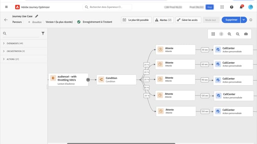
Task: Click the palette filter funnel icon
Action: pyautogui.click(x=43, y=34)
